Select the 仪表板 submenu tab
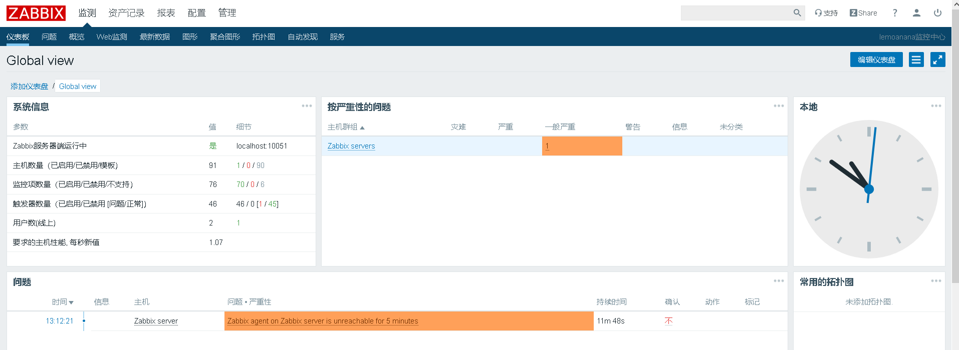 click(18, 37)
